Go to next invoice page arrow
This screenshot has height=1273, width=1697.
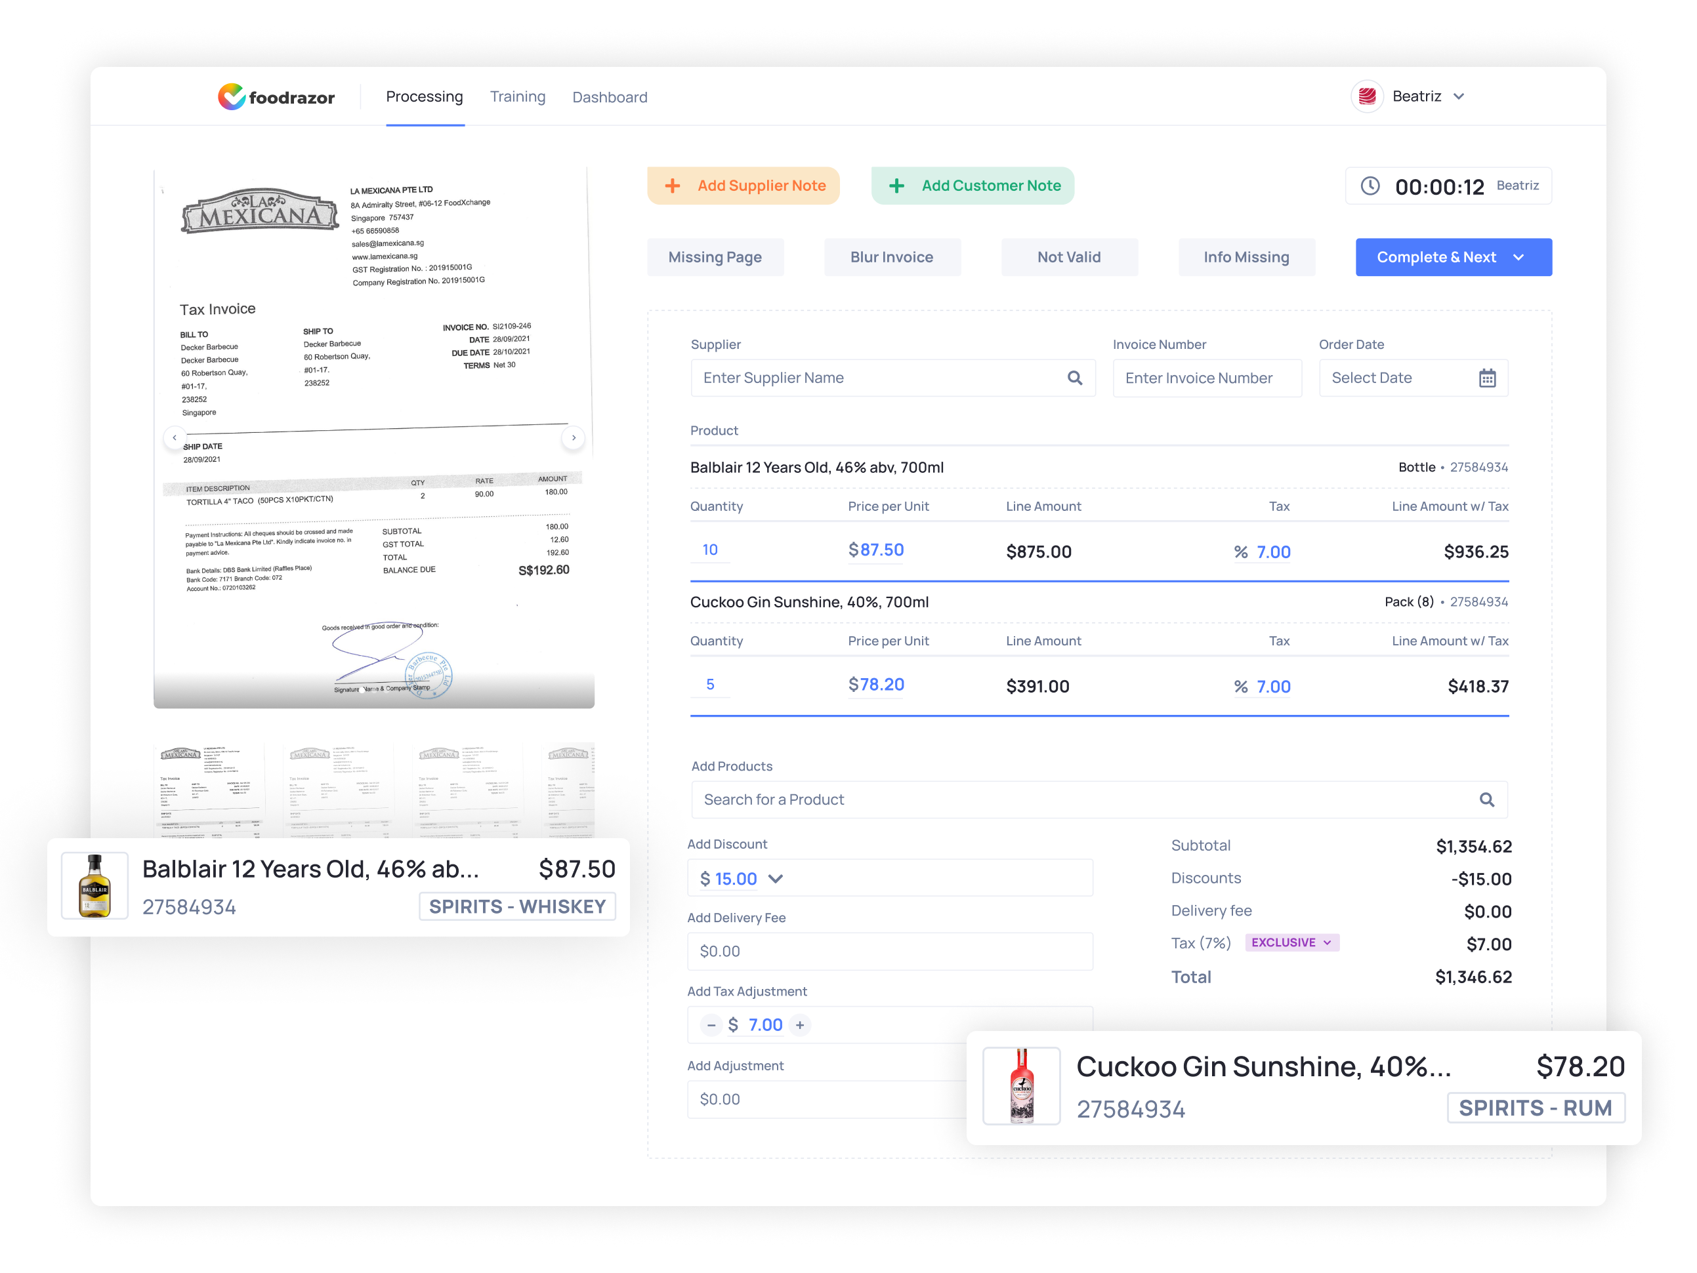click(x=574, y=438)
